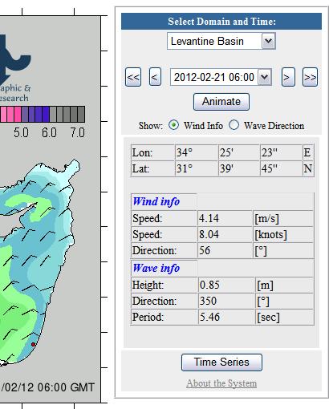Click the red location marker on the map
Viewport: 329px width, 409px height.
[33, 345]
